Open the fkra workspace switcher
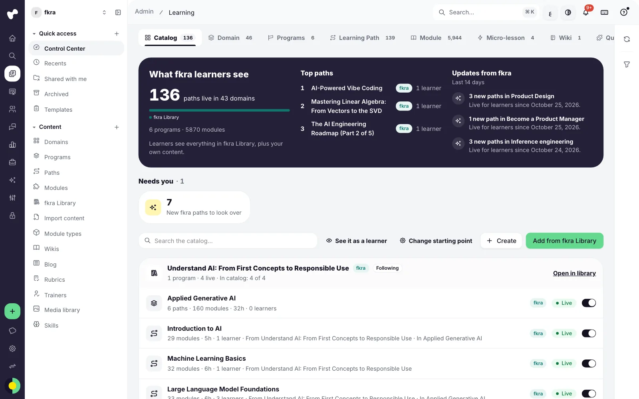Screen dimensions: 639x399 pyautogui.click(x=70, y=12)
